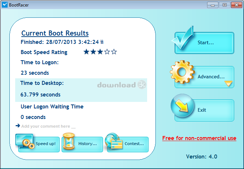Screen dimensions: 244x169
Task: Click the globe Contest icon
Action: (x=114, y=141)
